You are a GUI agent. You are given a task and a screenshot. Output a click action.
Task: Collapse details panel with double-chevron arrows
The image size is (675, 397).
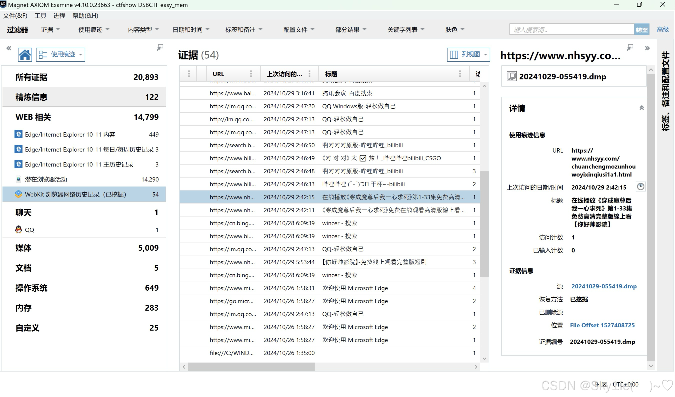(647, 48)
